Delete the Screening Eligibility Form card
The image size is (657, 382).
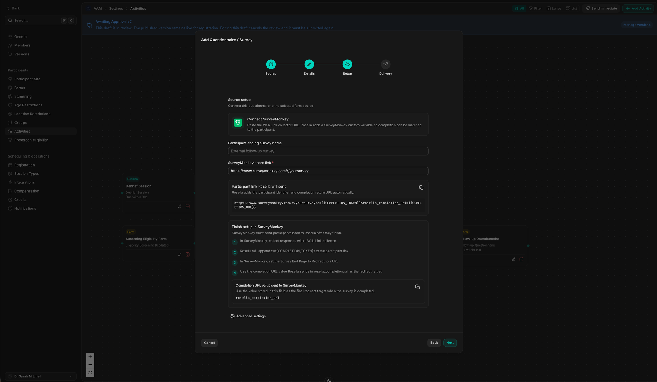tap(187, 254)
